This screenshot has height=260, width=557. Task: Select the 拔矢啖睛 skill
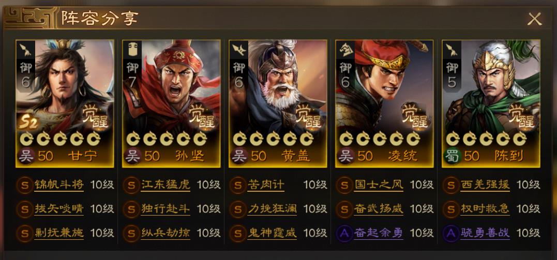tap(59, 209)
